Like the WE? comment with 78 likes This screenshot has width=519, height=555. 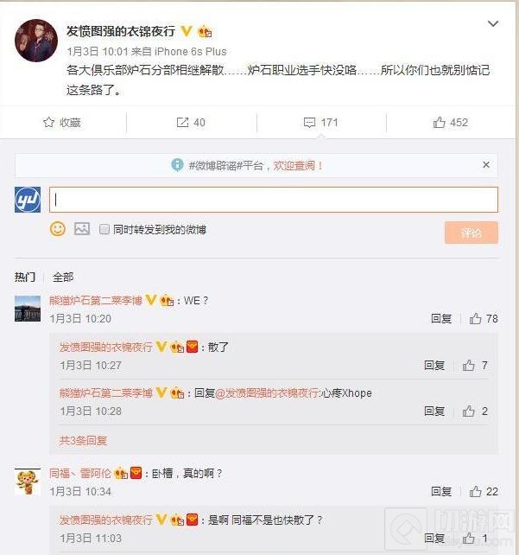pos(475,318)
